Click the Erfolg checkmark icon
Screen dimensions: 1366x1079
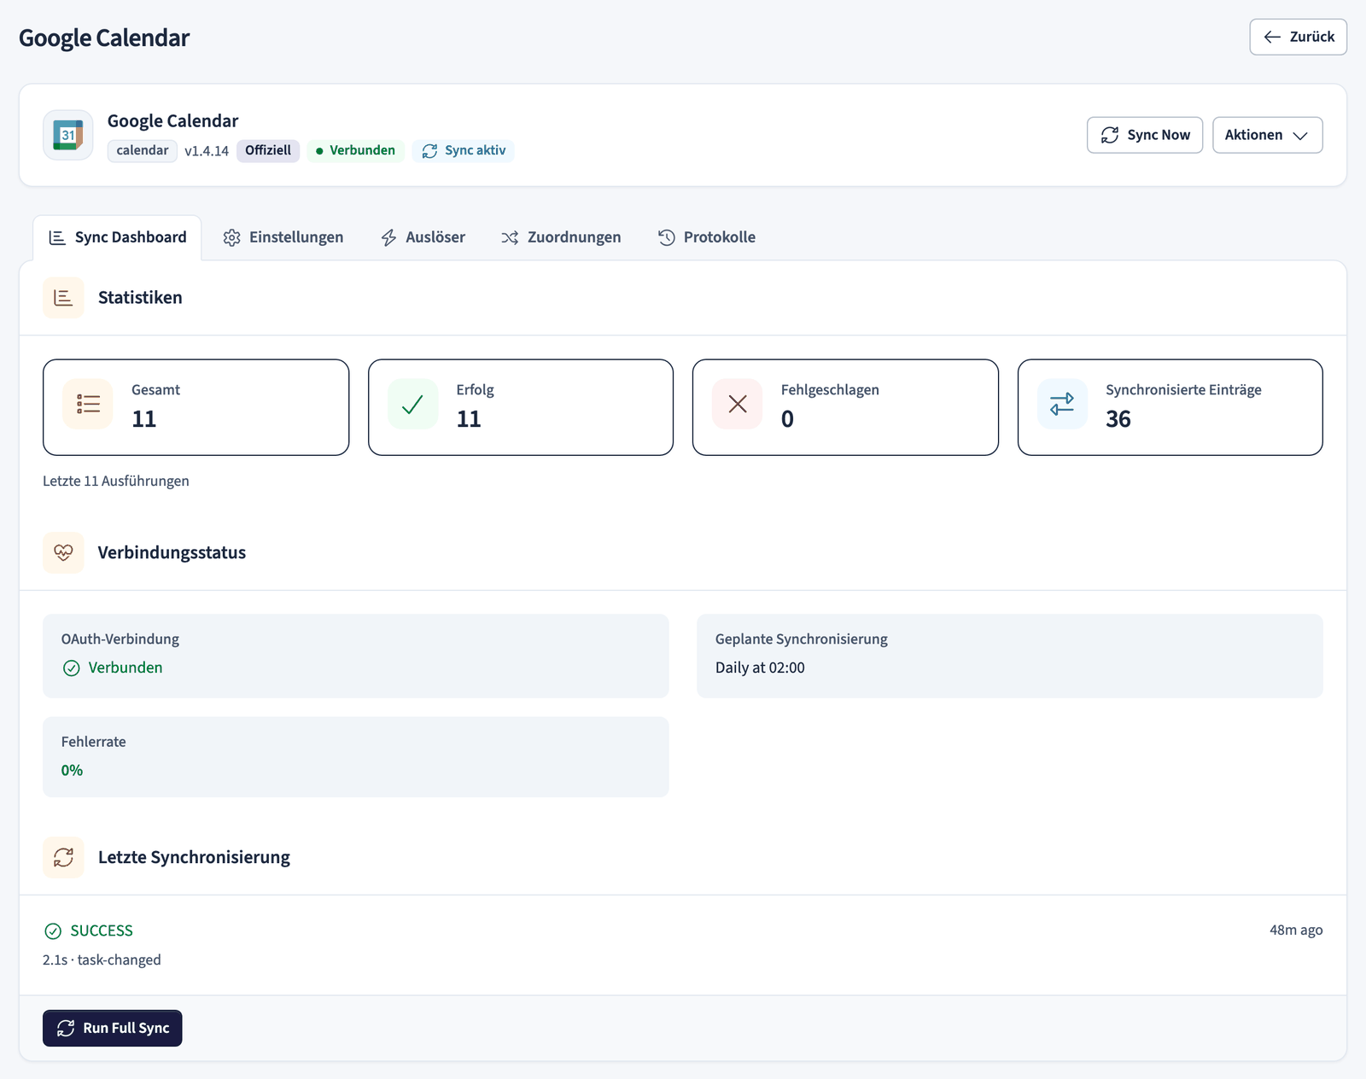click(x=412, y=404)
